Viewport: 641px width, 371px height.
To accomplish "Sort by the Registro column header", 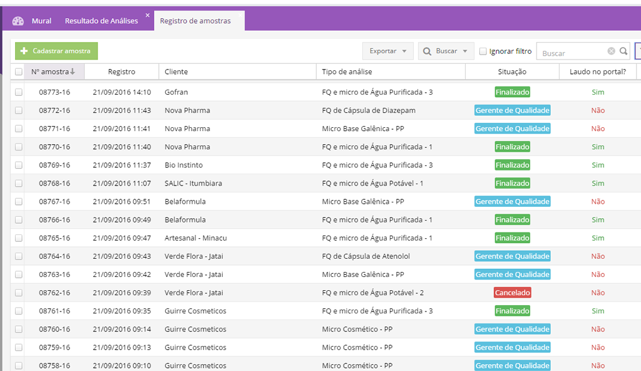I will point(121,71).
